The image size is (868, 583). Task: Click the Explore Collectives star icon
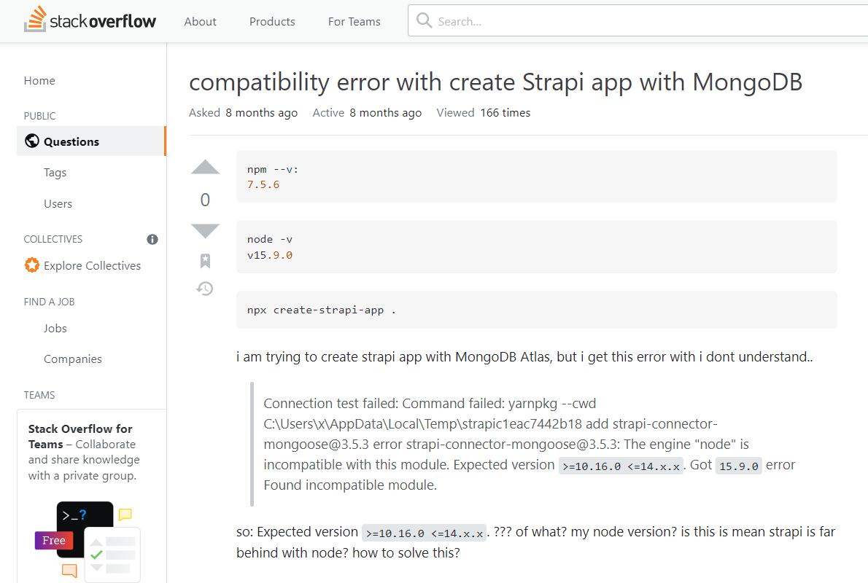(x=32, y=265)
